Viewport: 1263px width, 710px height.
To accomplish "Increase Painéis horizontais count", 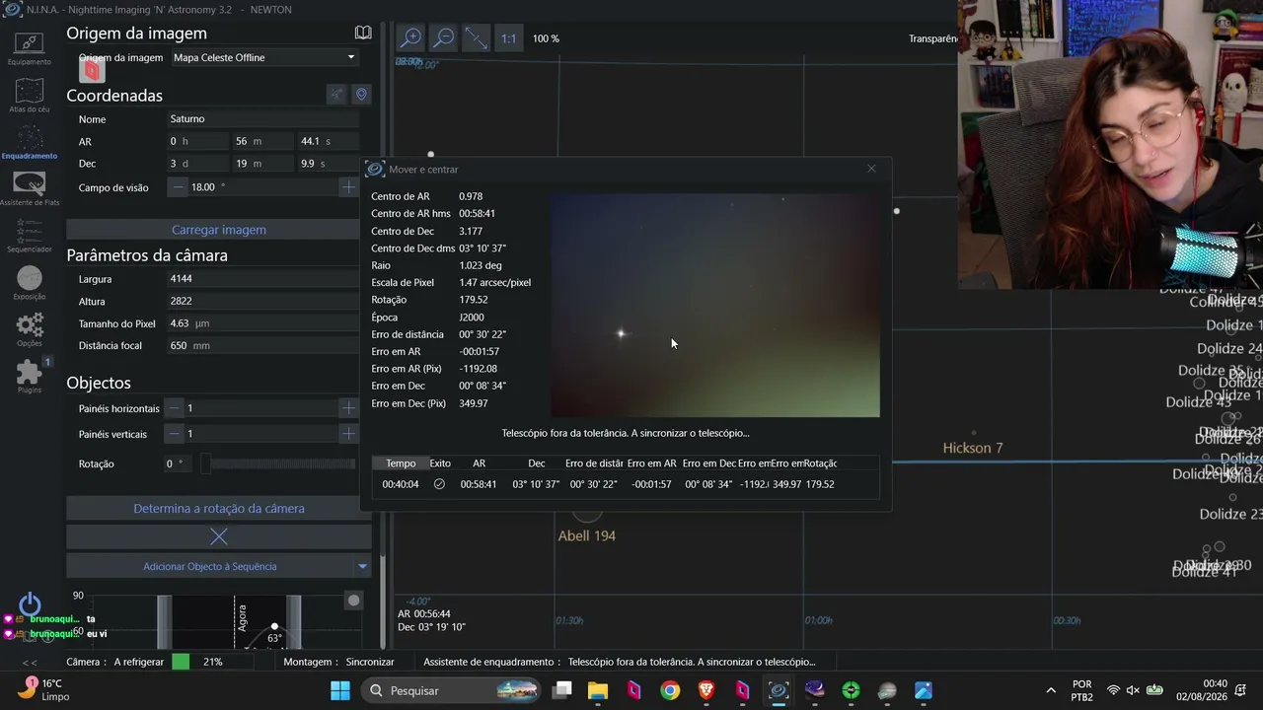I will (x=348, y=408).
